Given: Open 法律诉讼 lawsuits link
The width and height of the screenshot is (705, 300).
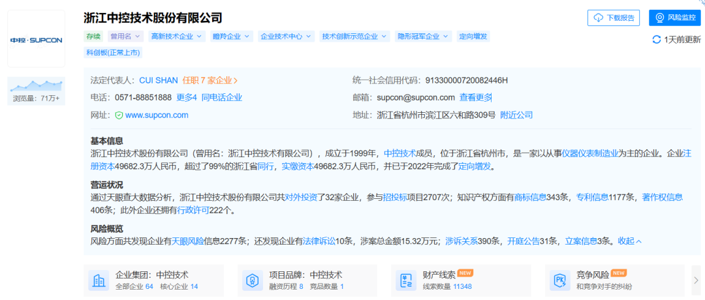Looking at the screenshot, I should [x=319, y=241].
